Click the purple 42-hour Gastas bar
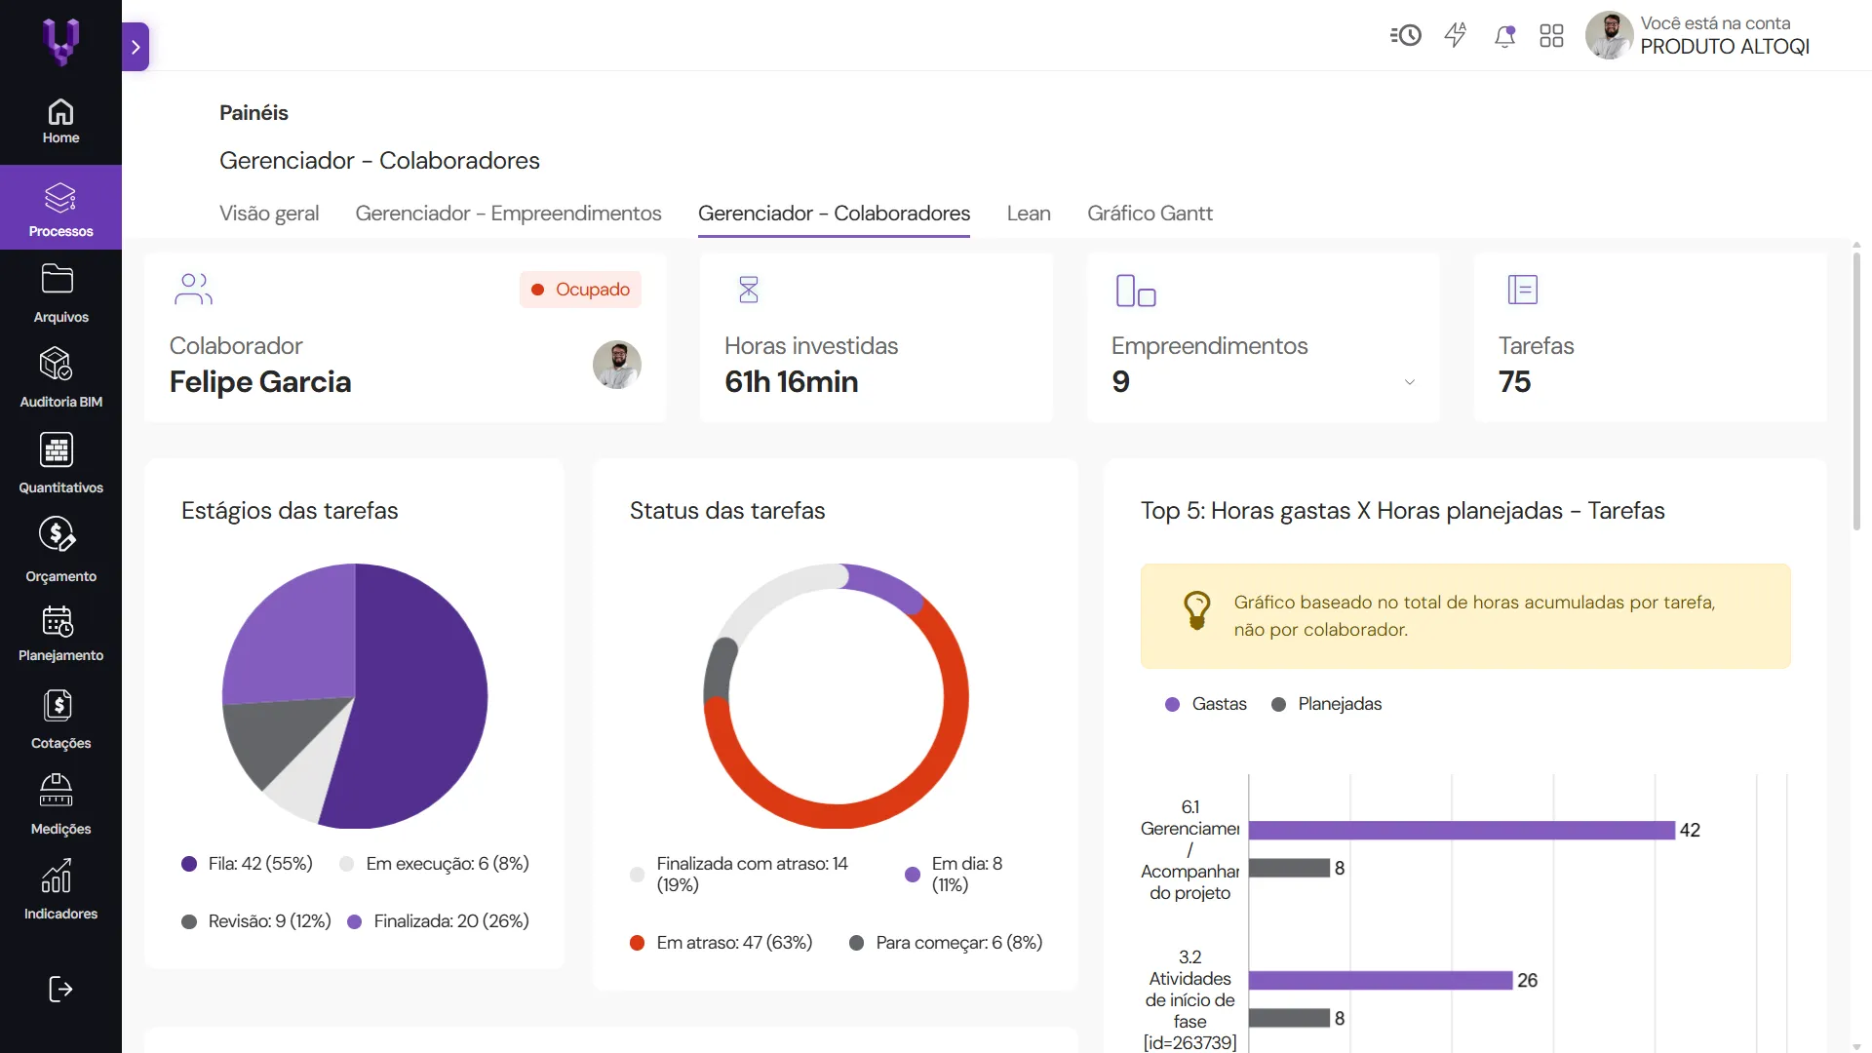Image resolution: width=1872 pixels, height=1053 pixels. click(x=1462, y=830)
